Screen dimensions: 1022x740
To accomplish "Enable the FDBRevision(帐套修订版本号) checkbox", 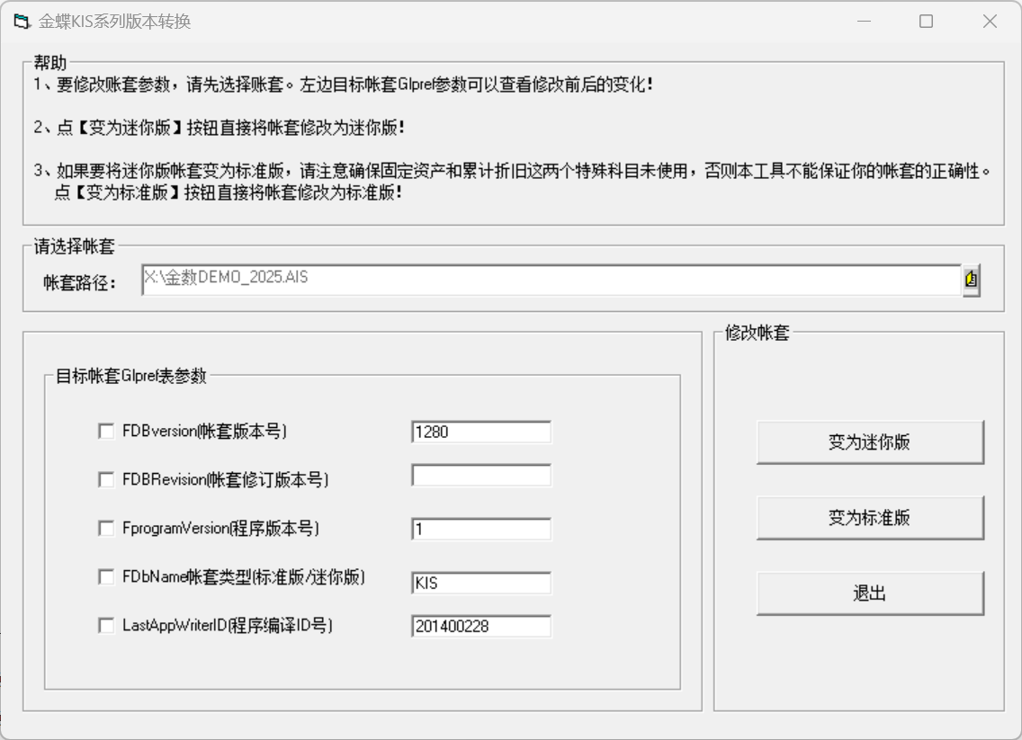I will click(x=105, y=479).
